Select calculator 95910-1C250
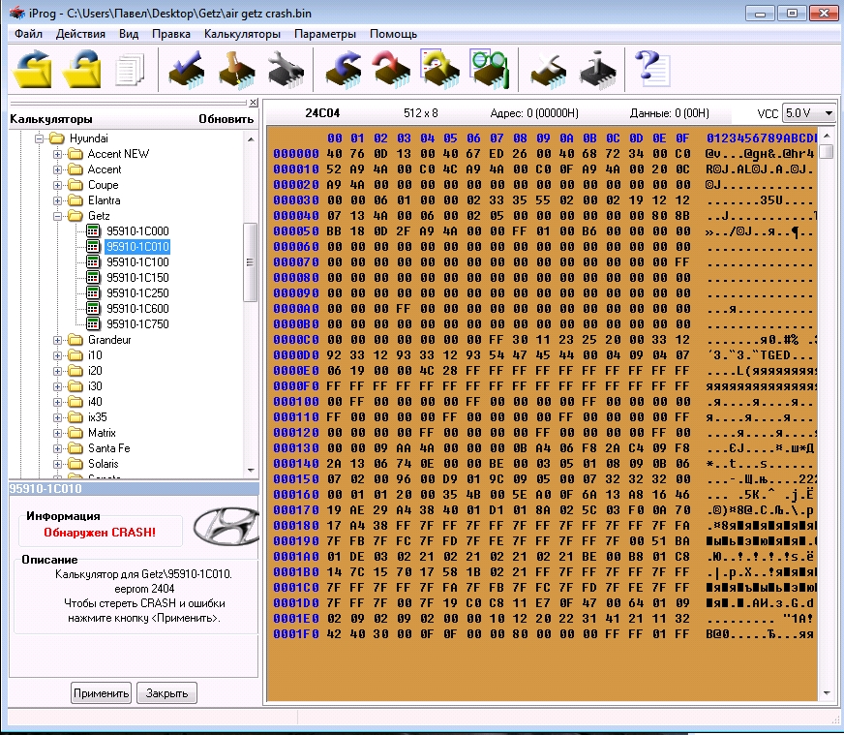The image size is (844, 735). [x=137, y=293]
